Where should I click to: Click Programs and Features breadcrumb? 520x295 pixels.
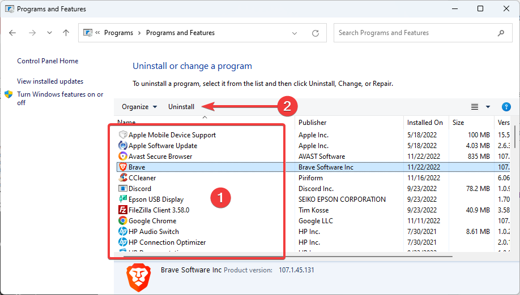(x=180, y=33)
